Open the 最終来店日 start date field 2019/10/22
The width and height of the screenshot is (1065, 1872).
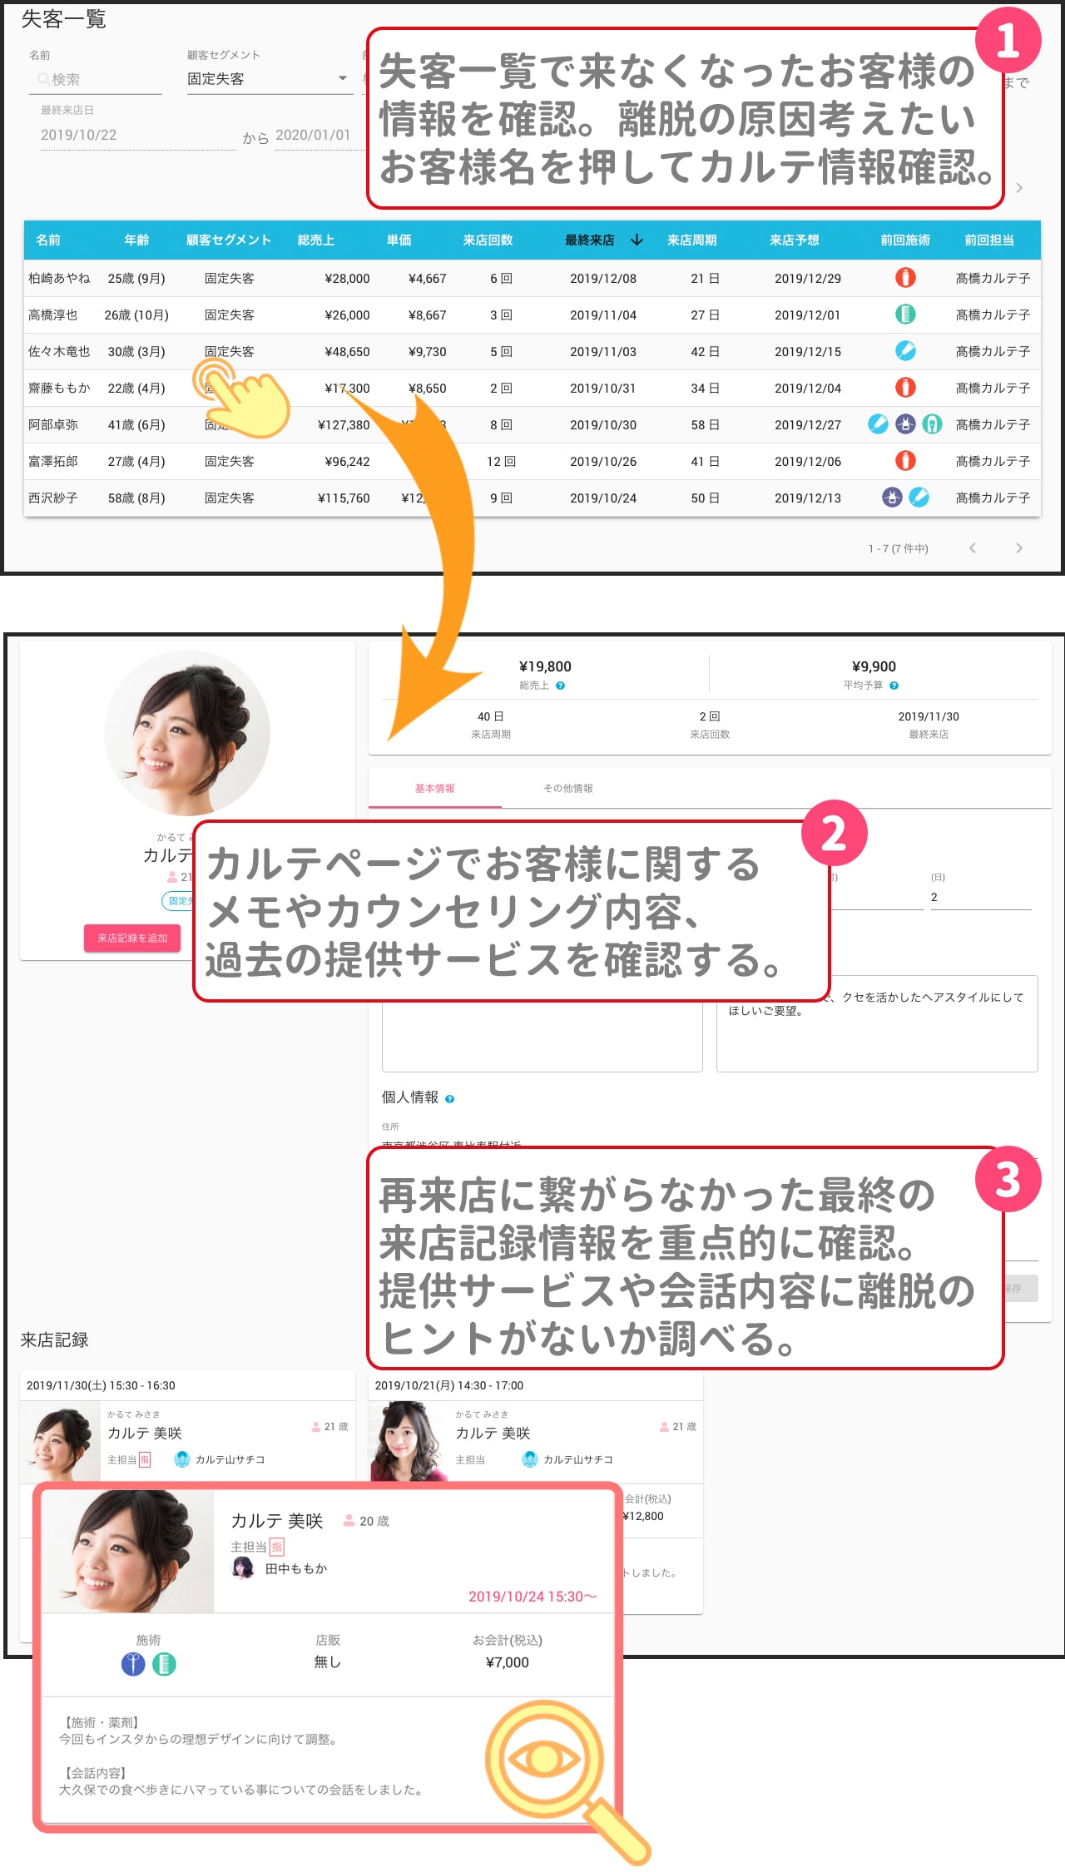[137, 135]
